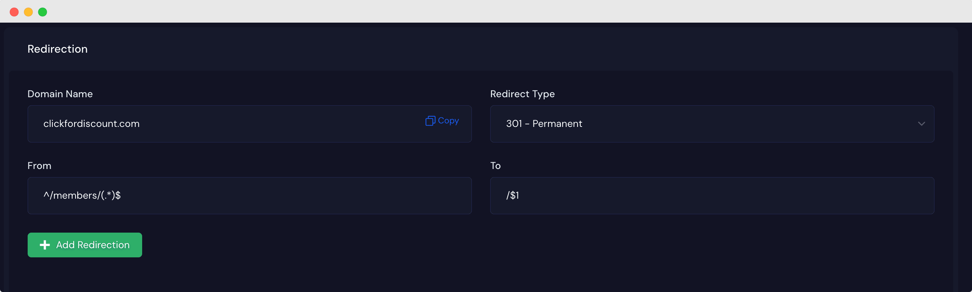
Task: Click the plus icon on the Add Redirection button
Action: (45, 245)
